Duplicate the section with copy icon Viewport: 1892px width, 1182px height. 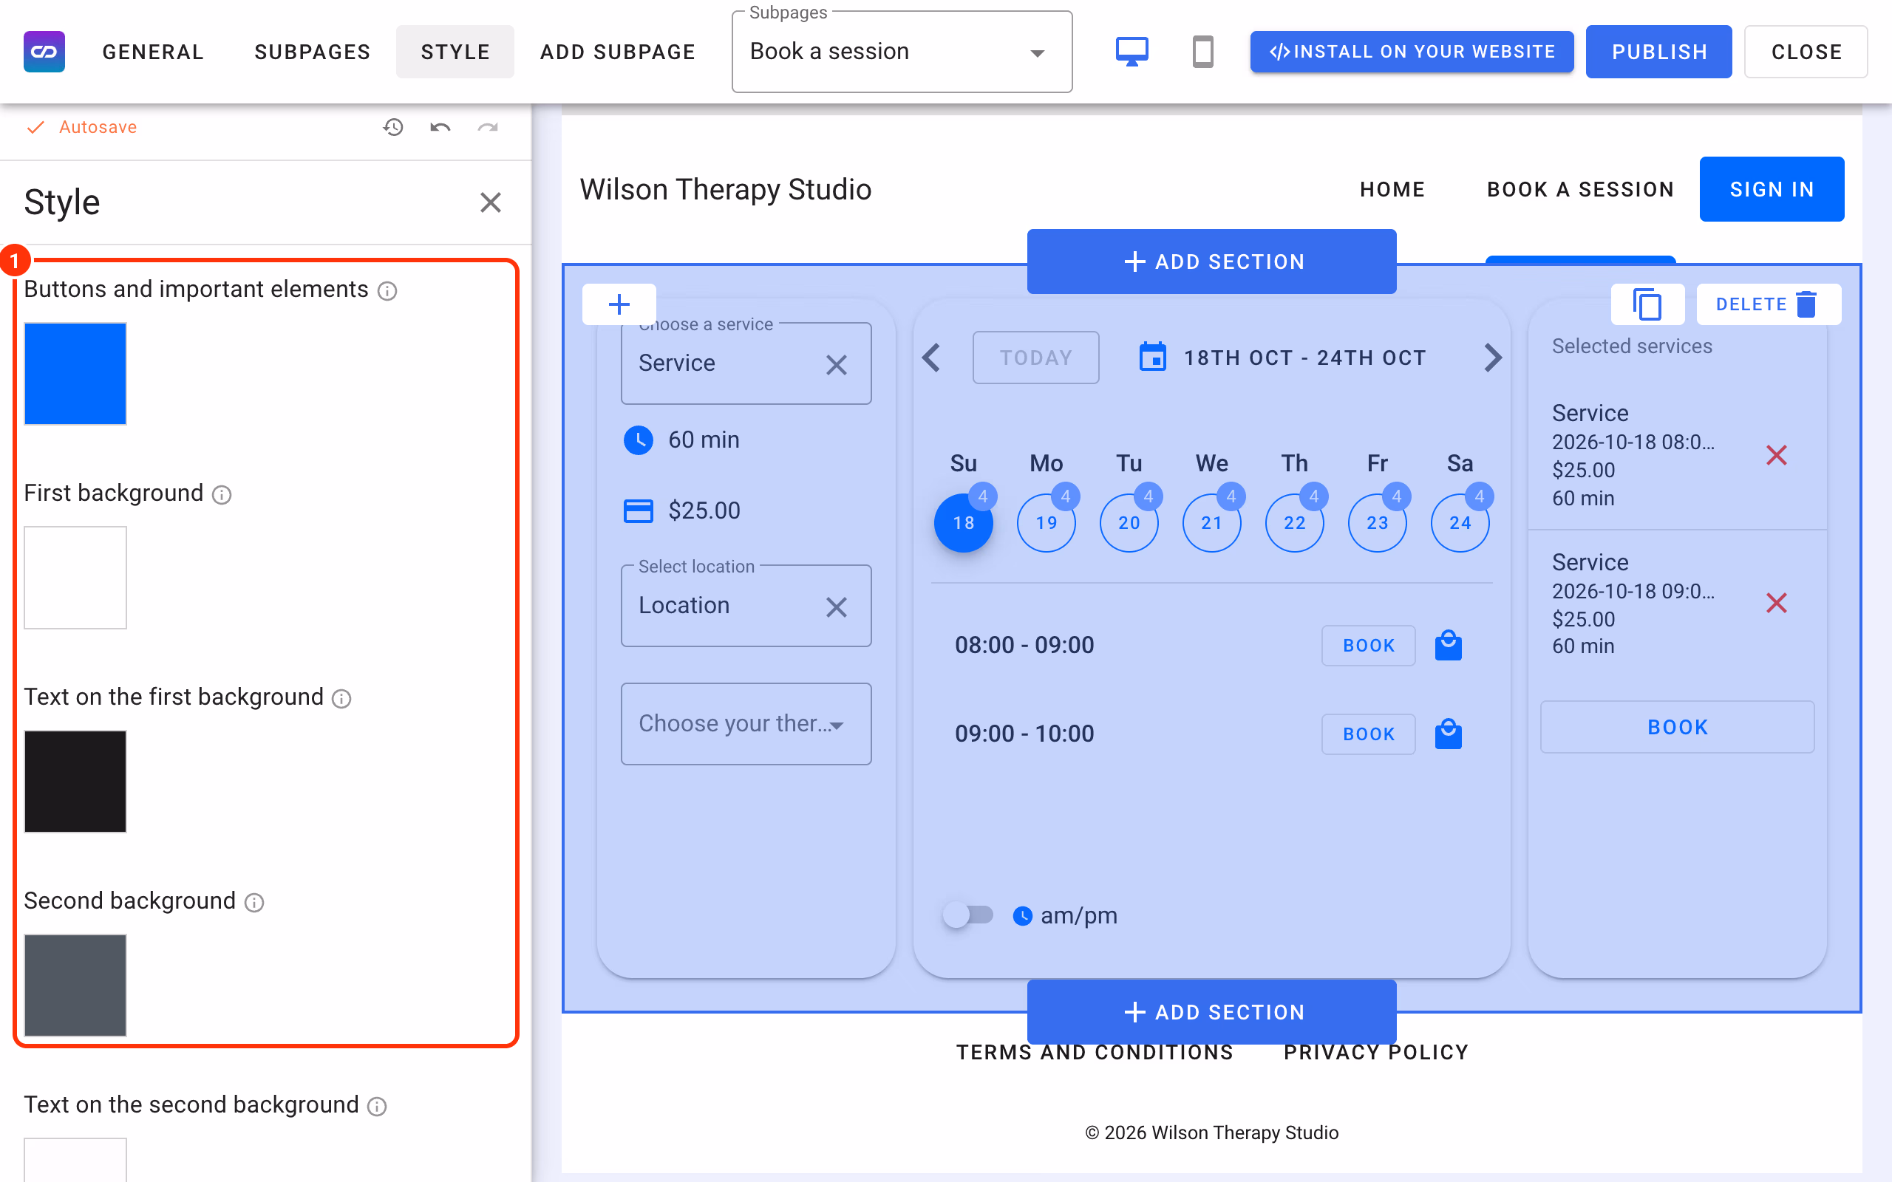(1647, 304)
